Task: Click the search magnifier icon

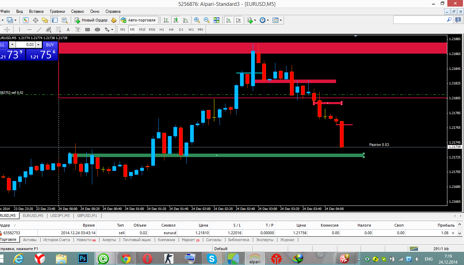Action: tap(449, 20)
